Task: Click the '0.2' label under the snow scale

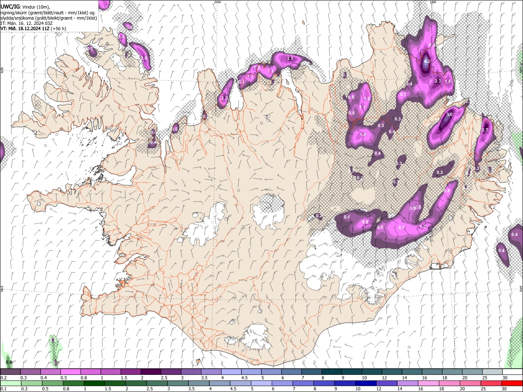Action: point(3,378)
